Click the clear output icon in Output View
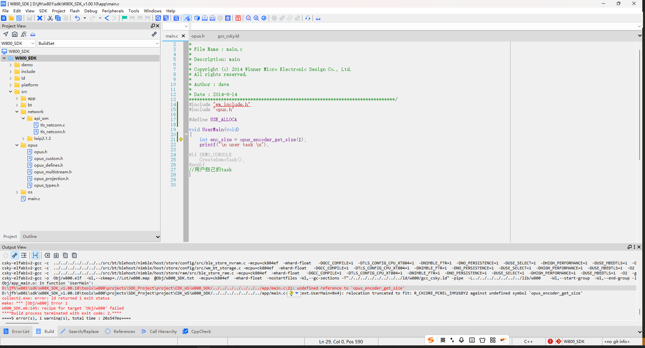 tap(48, 255)
